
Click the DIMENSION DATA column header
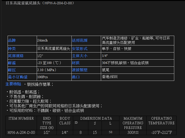point(96,118)
